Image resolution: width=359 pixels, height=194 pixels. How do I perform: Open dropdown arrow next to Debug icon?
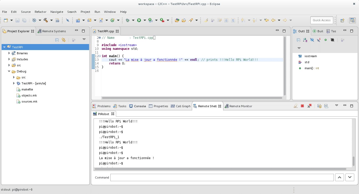[x=133, y=20]
